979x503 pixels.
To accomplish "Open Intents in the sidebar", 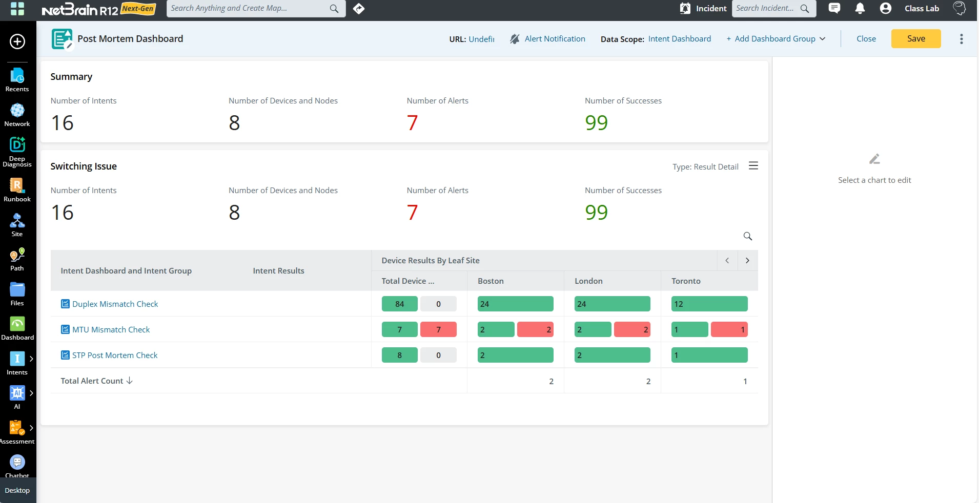I will [x=17, y=364].
